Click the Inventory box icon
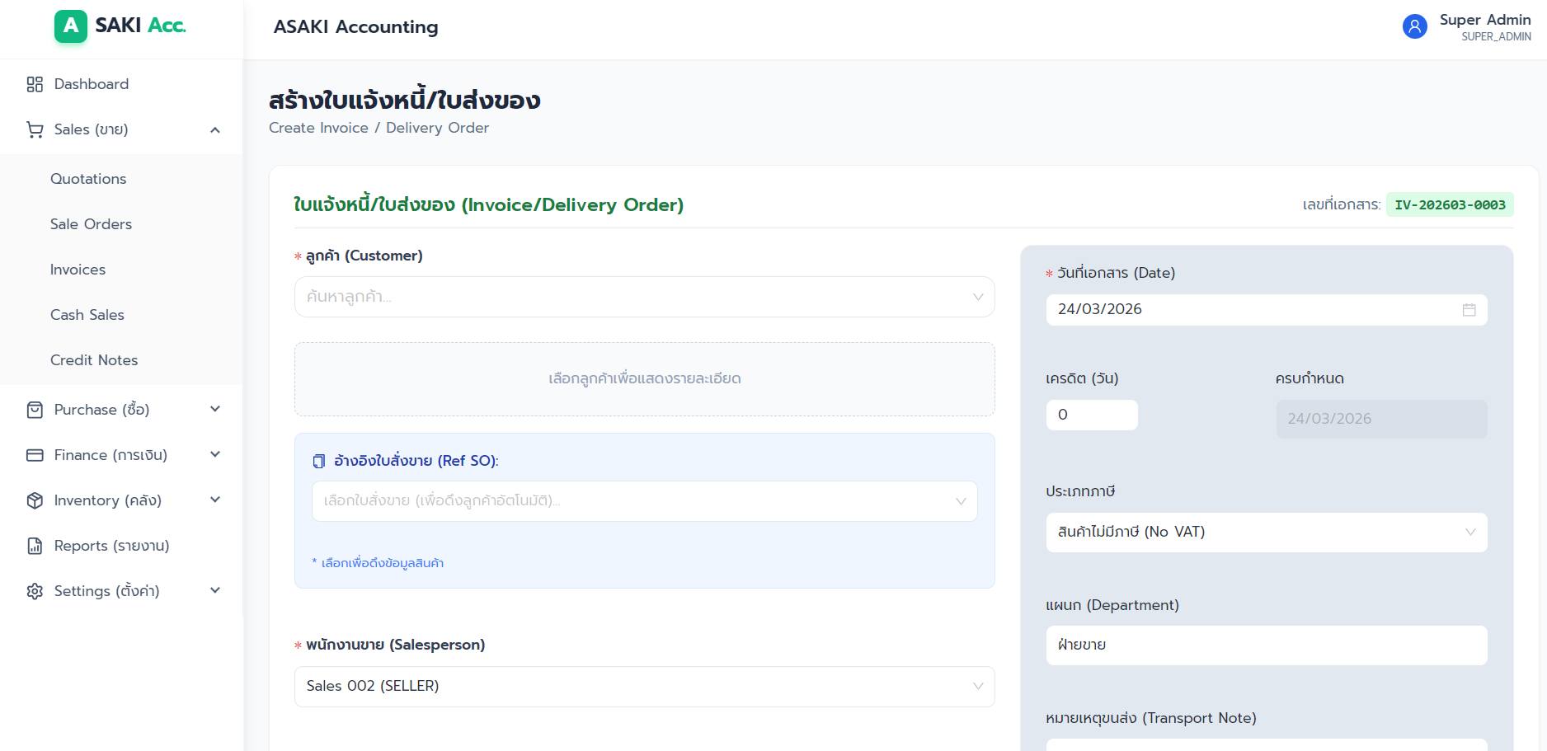Viewport: 1547px width, 751px height. tap(35, 500)
